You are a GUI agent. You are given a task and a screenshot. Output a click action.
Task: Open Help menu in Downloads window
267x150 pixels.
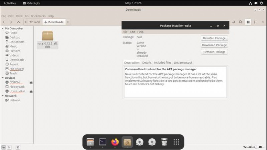(x=51, y=16)
